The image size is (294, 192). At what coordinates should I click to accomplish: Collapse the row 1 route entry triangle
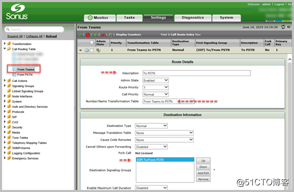[x=81, y=50]
